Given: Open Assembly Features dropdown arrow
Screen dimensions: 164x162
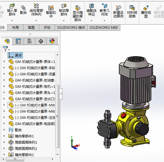Looking at the screenshot, I should click(x=91, y=21).
